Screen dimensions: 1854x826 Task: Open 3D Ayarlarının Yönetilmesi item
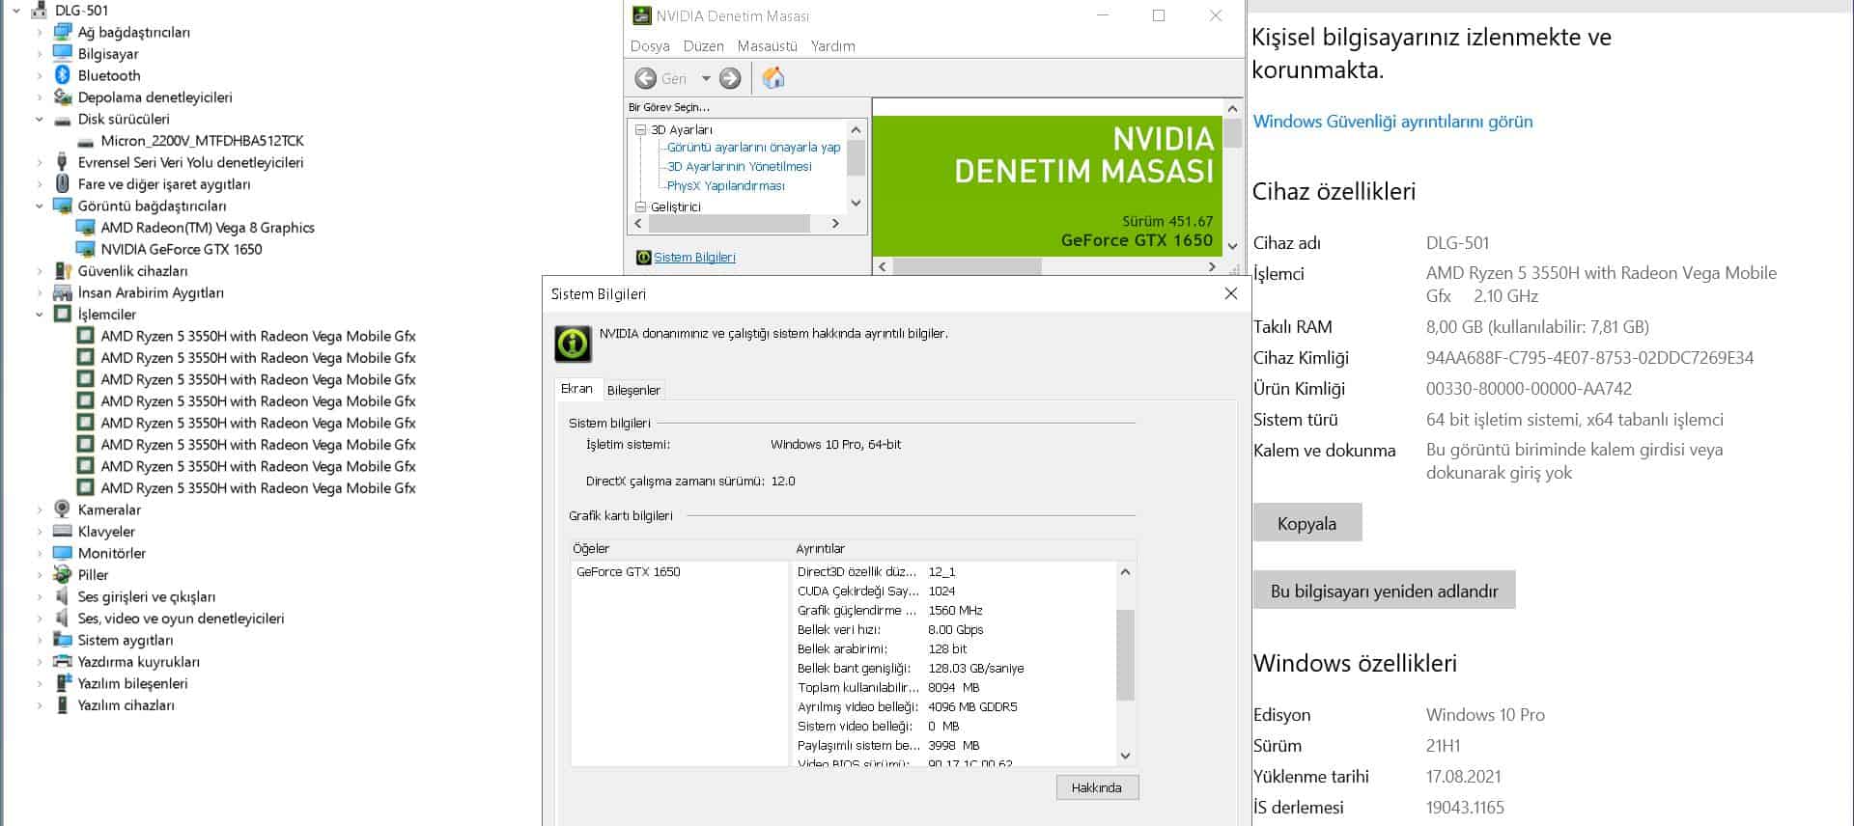739,167
